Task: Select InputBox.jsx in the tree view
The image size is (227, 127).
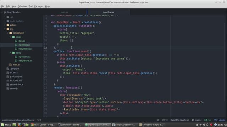Action: pos(24,45)
